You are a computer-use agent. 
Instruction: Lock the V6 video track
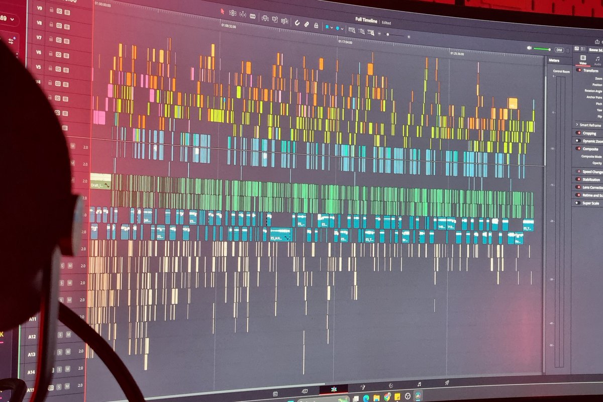click(x=51, y=53)
